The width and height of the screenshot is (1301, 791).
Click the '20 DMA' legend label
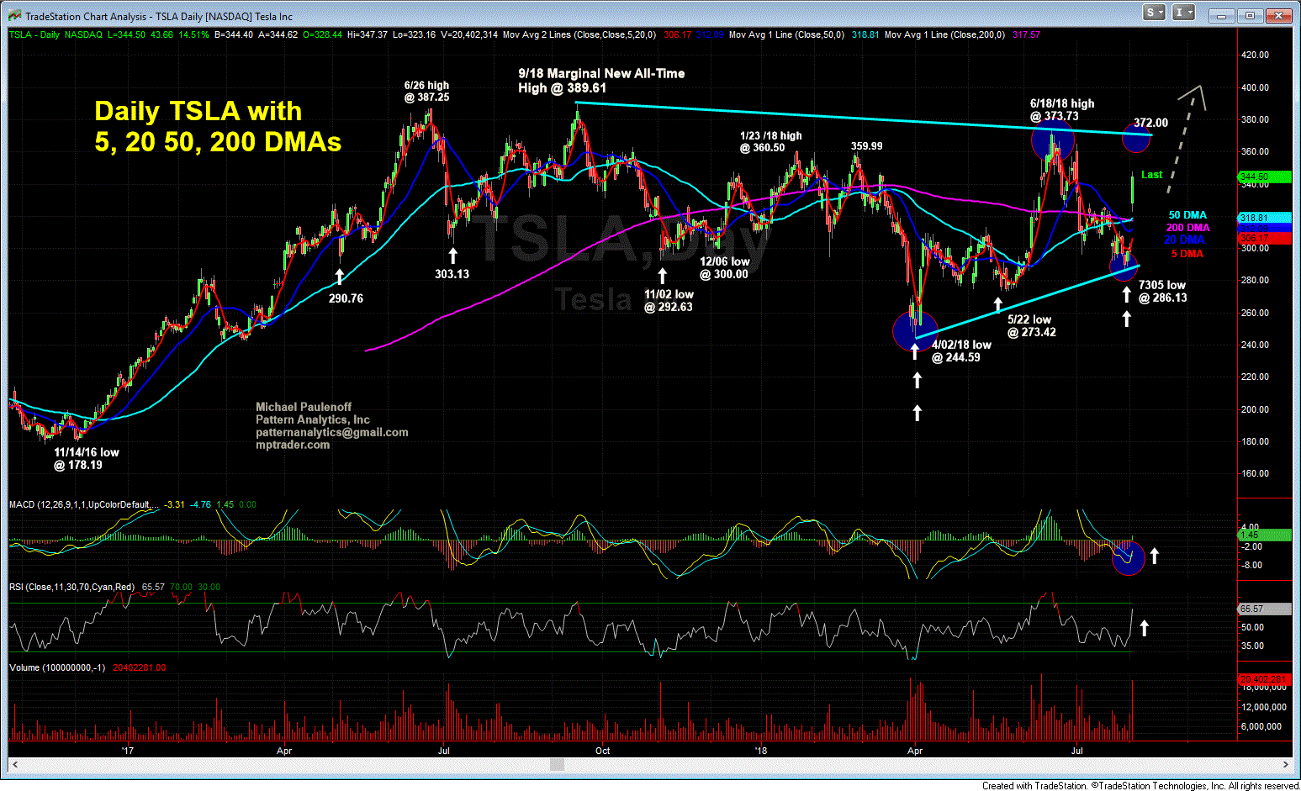pos(1184,240)
